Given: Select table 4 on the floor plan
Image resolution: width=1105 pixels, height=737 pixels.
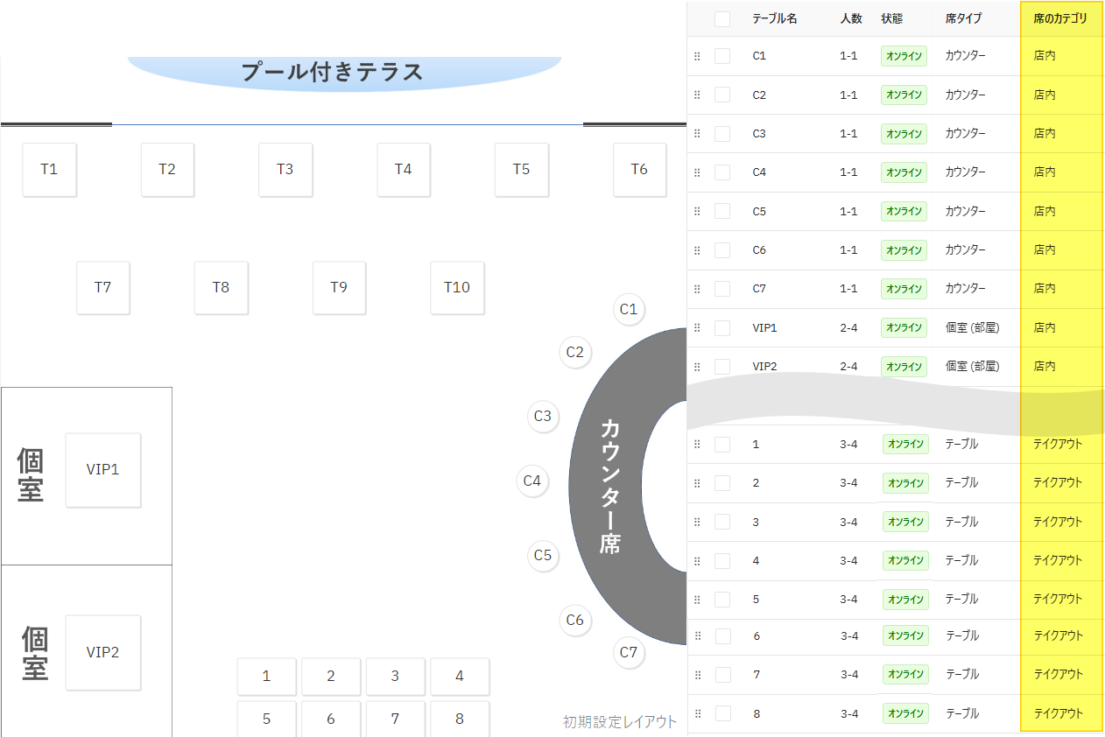Looking at the screenshot, I should pyautogui.click(x=460, y=677).
